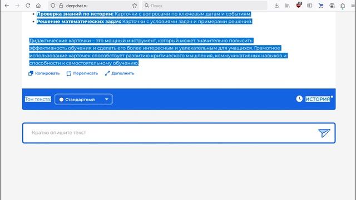Click the browser forward arrow
Screen dimensions: 356x200
pyautogui.click(x=17, y=6)
